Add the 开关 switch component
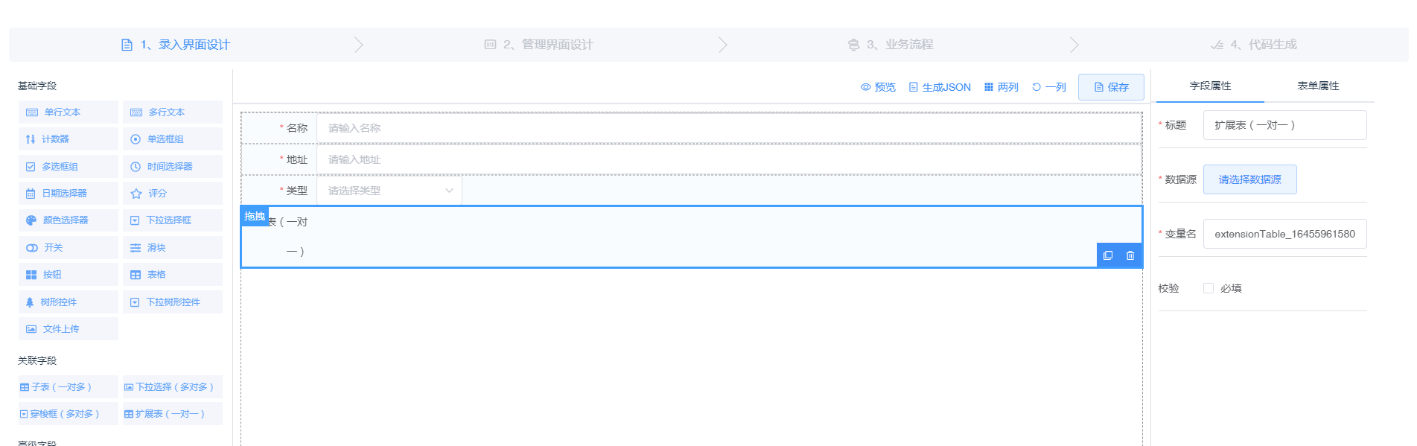 coord(69,248)
